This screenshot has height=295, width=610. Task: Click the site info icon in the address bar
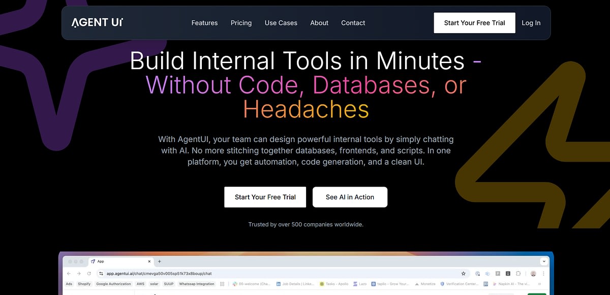pos(100,273)
